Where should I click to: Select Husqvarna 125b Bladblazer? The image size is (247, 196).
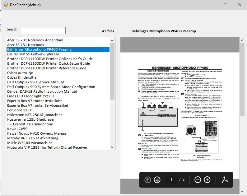point(58,119)
